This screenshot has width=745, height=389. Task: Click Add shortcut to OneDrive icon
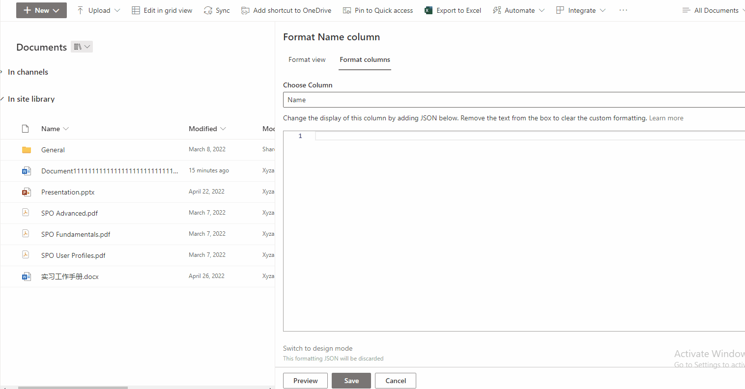pos(245,10)
